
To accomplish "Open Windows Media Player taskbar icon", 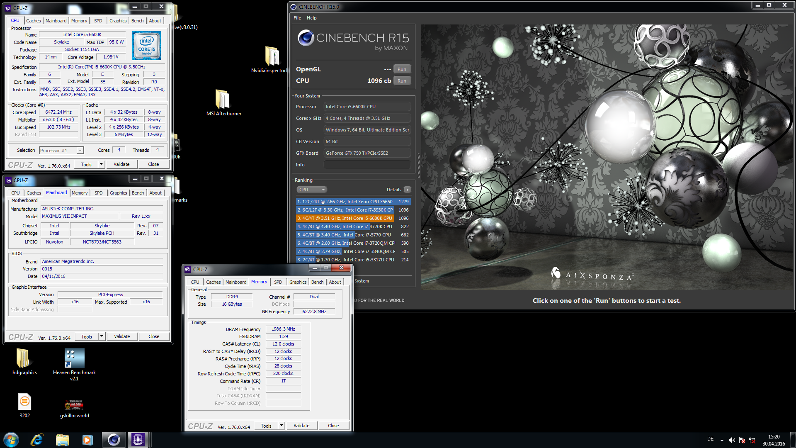I will pos(87,440).
